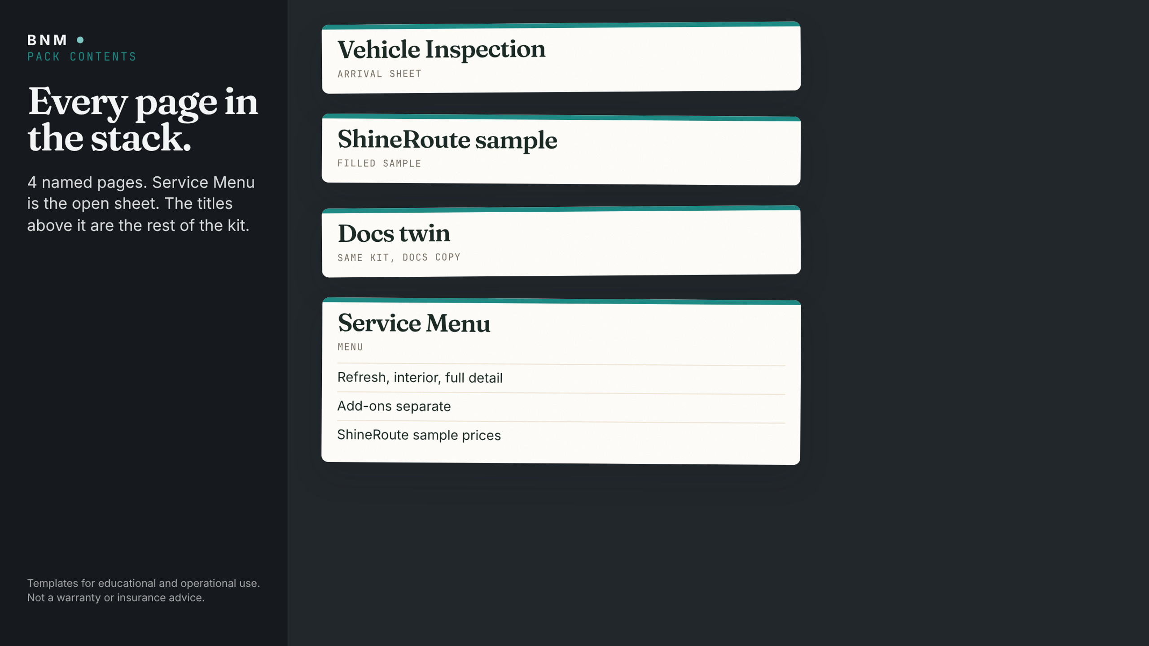The width and height of the screenshot is (1149, 646).
Task: Click the MENU label under Service Menu
Action: (351, 347)
